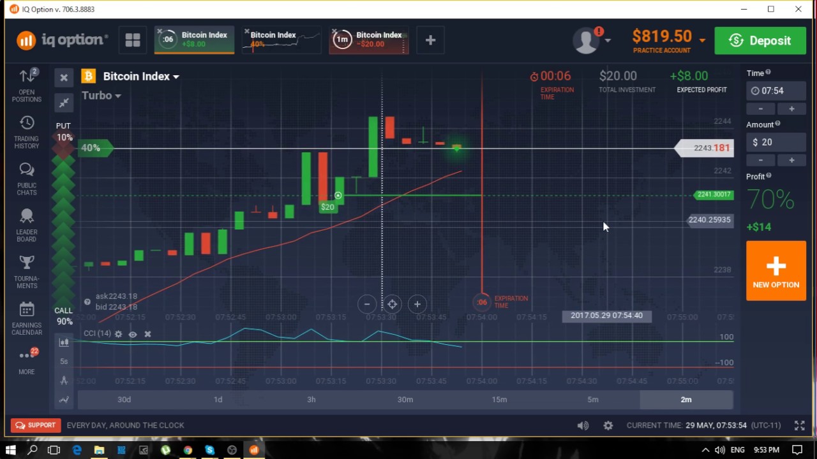Toggle fullscreen mode icon
This screenshot has height=459, width=817.
coord(799,425)
